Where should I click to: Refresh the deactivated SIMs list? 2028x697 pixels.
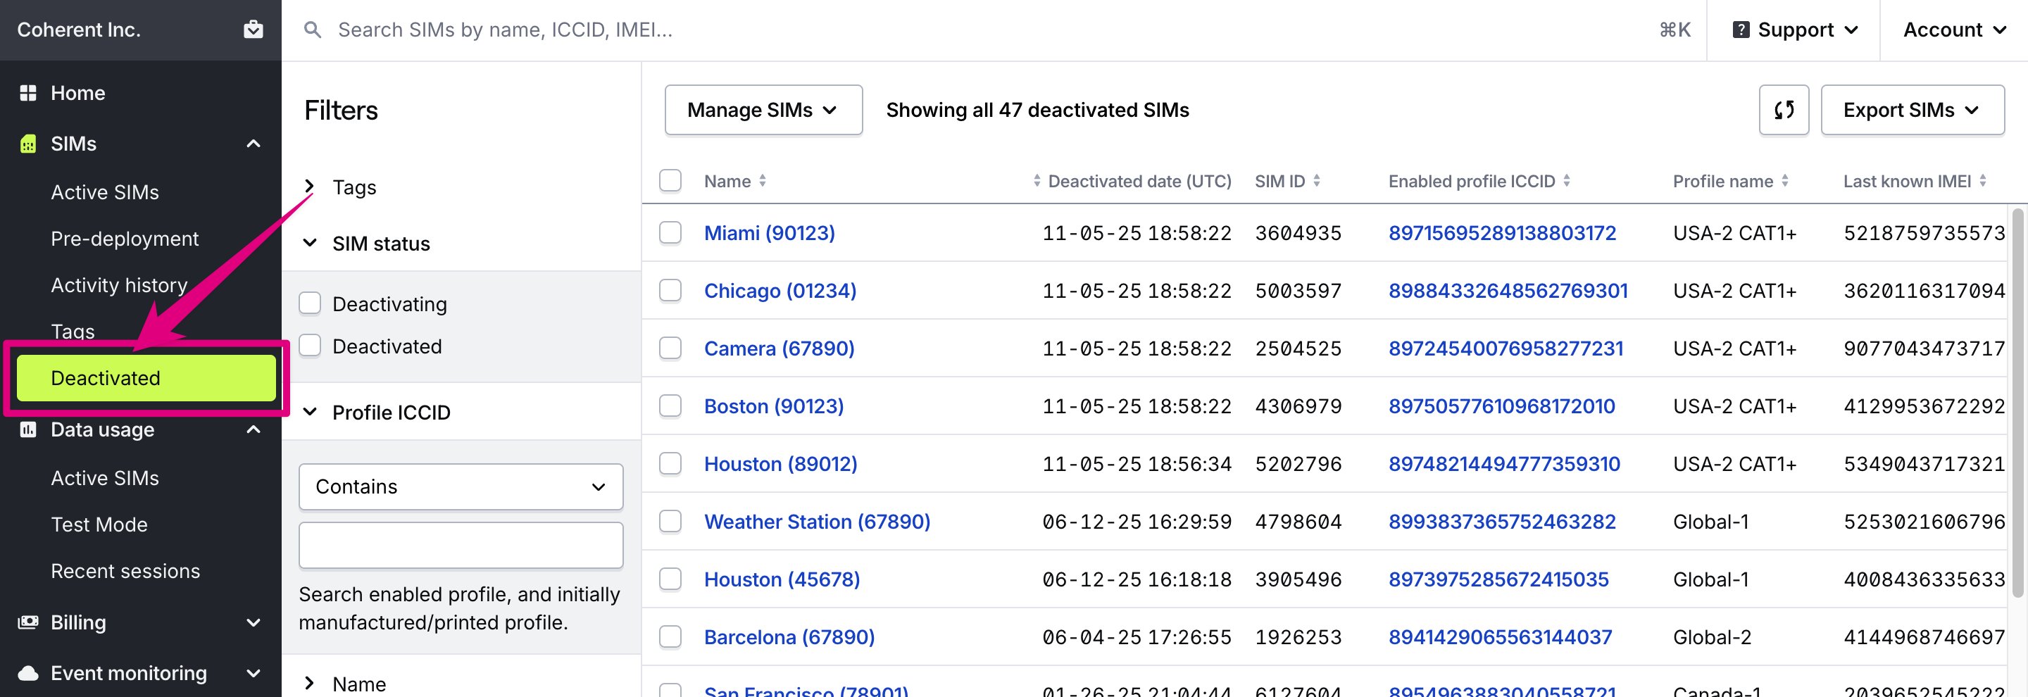(1784, 110)
